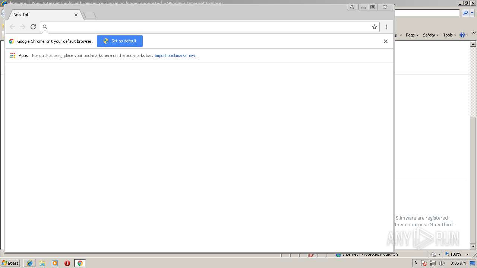Click Chrome taskbar button

[80, 263]
